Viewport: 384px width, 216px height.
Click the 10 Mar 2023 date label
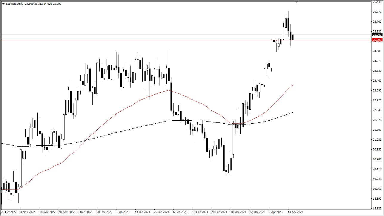tap(238, 212)
